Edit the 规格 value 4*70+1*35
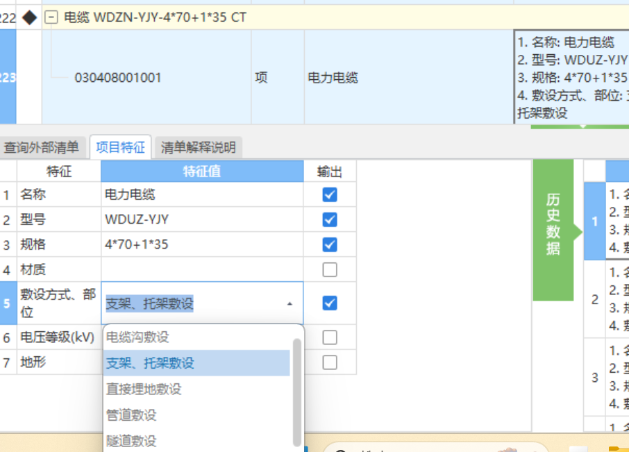Screen dimensions: 629x452 (202, 244)
